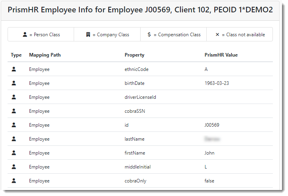Click person icon in birthDate row
This screenshot has height=196, width=288.
tap(14, 83)
